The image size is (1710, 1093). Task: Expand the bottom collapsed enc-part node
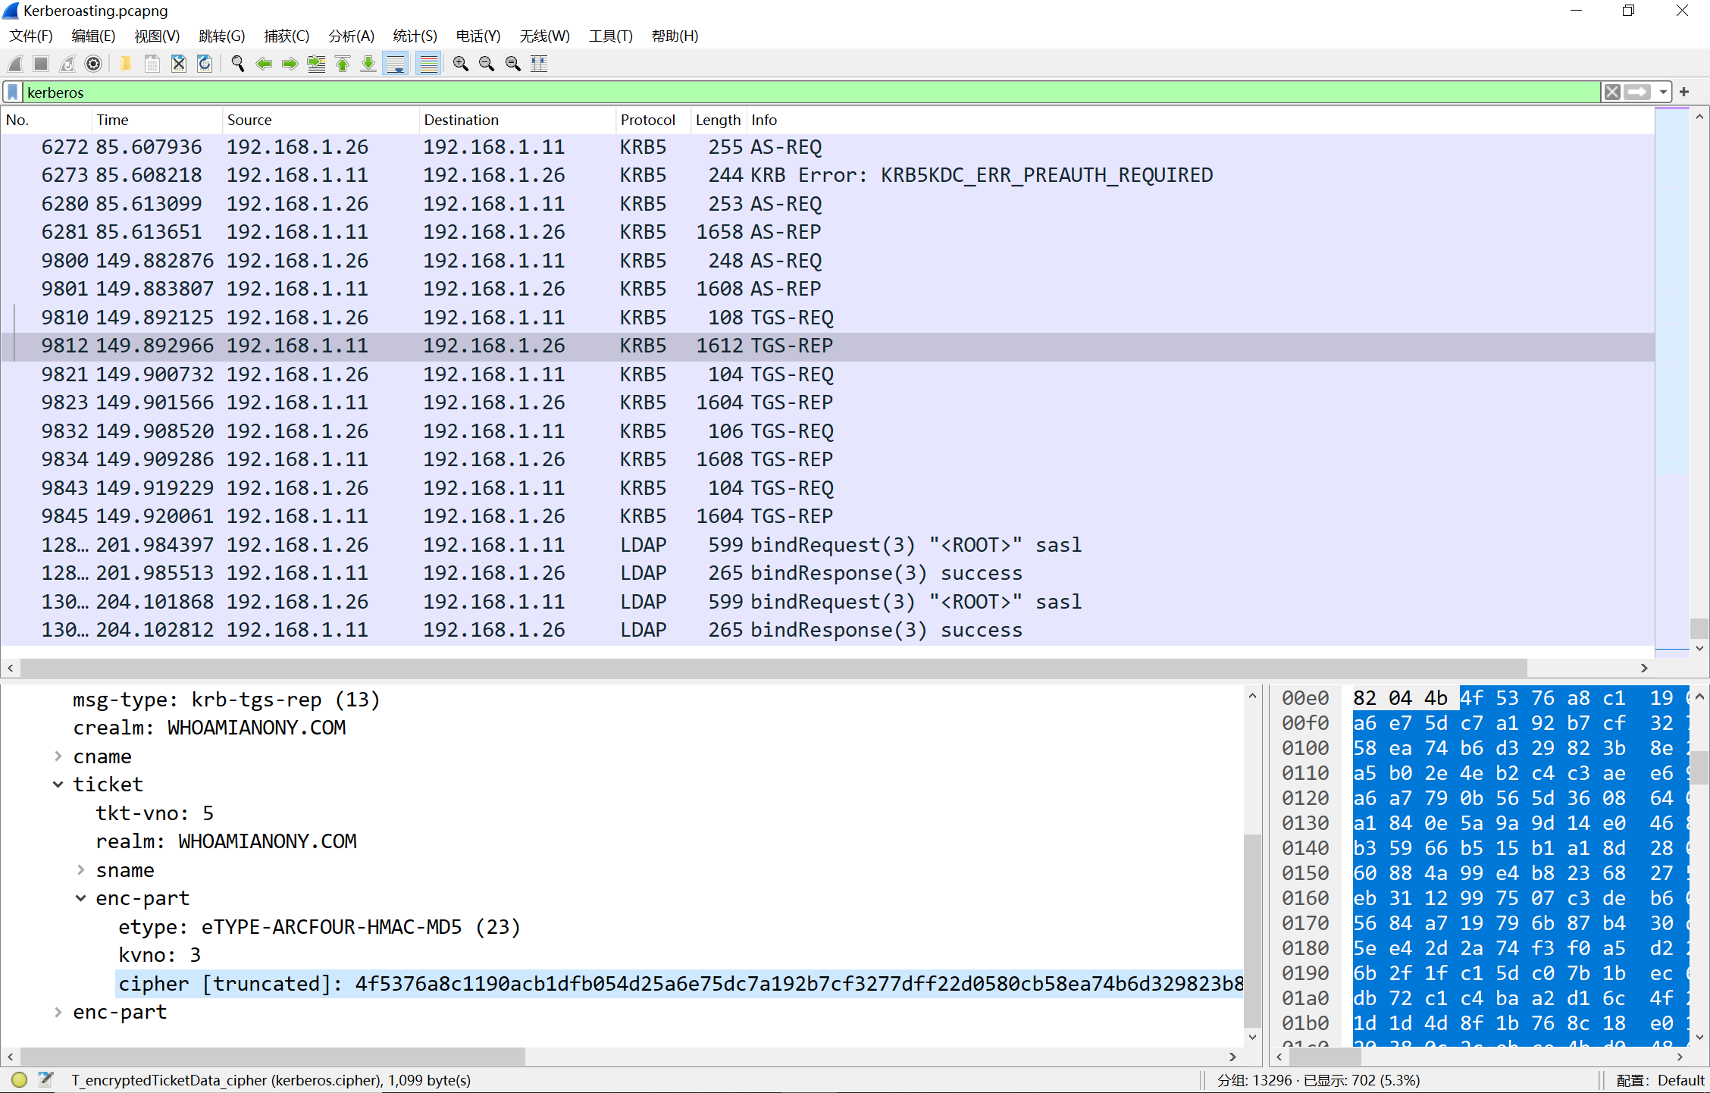[x=58, y=1012]
